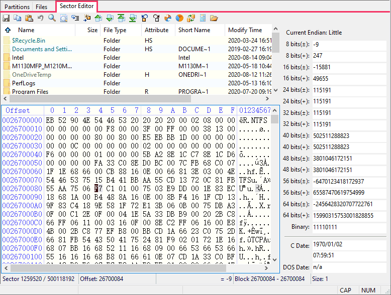Select the $Recycle.Bin folder entry

pyautogui.click(x=29, y=41)
